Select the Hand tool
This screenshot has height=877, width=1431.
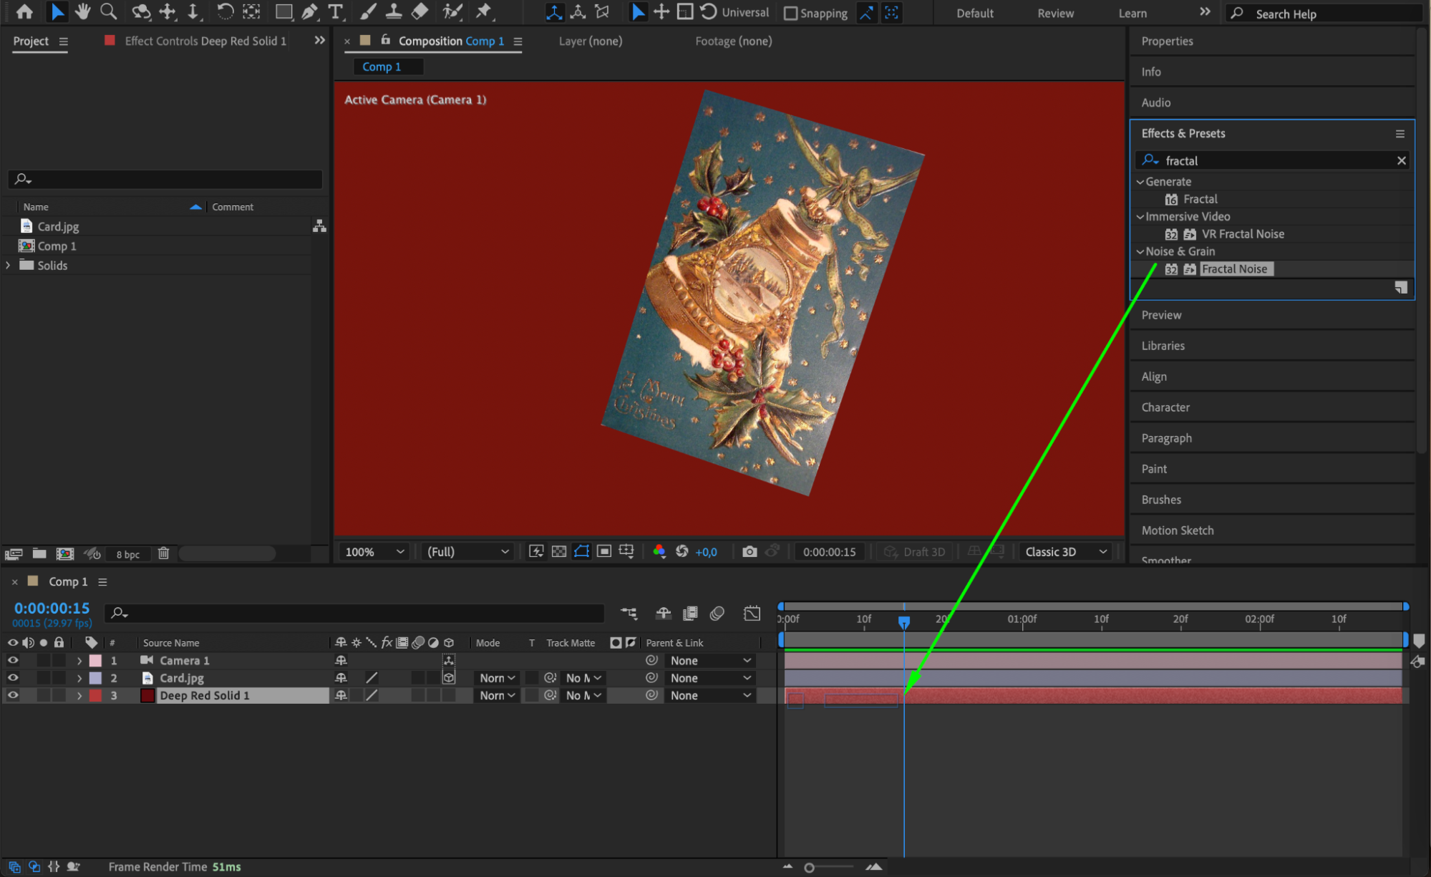(x=83, y=11)
